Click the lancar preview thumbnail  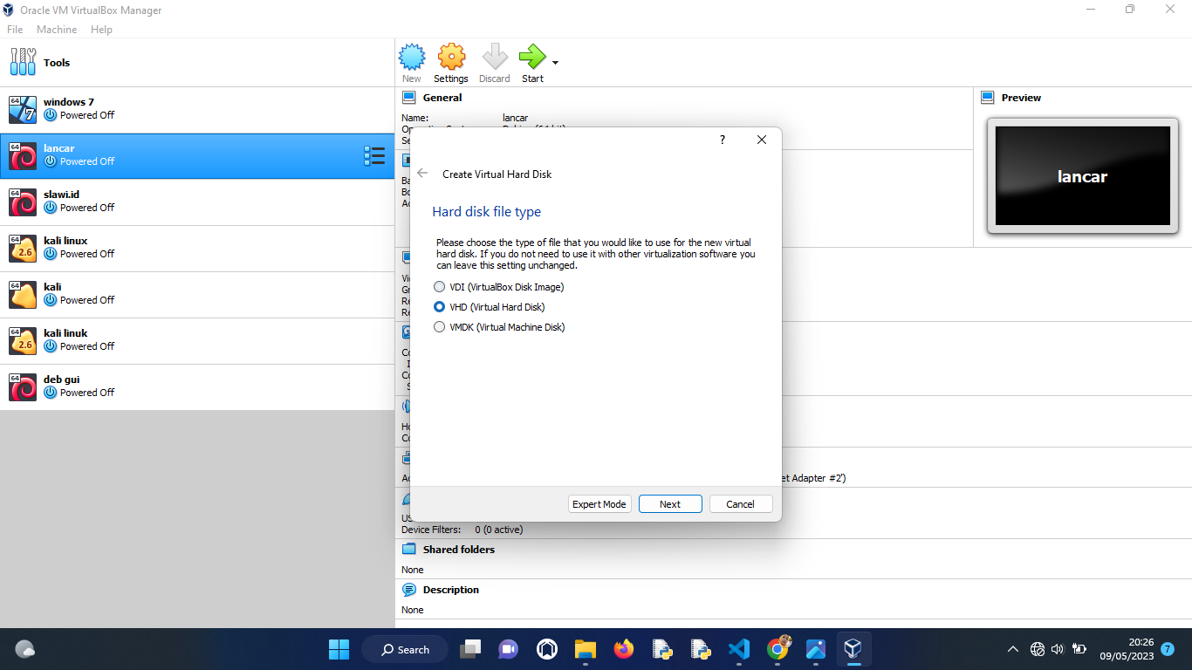[x=1082, y=176]
